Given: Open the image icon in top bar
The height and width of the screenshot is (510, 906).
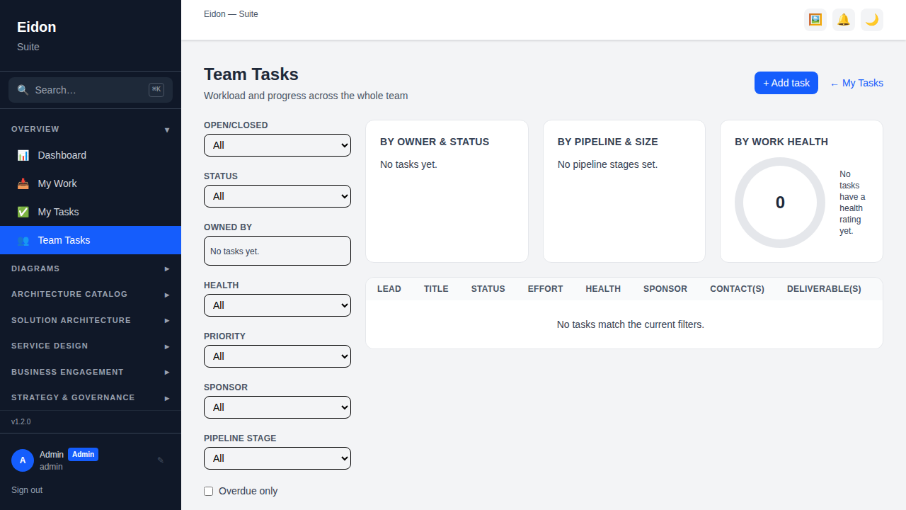Looking at the screenshot, I should (815, 20).
